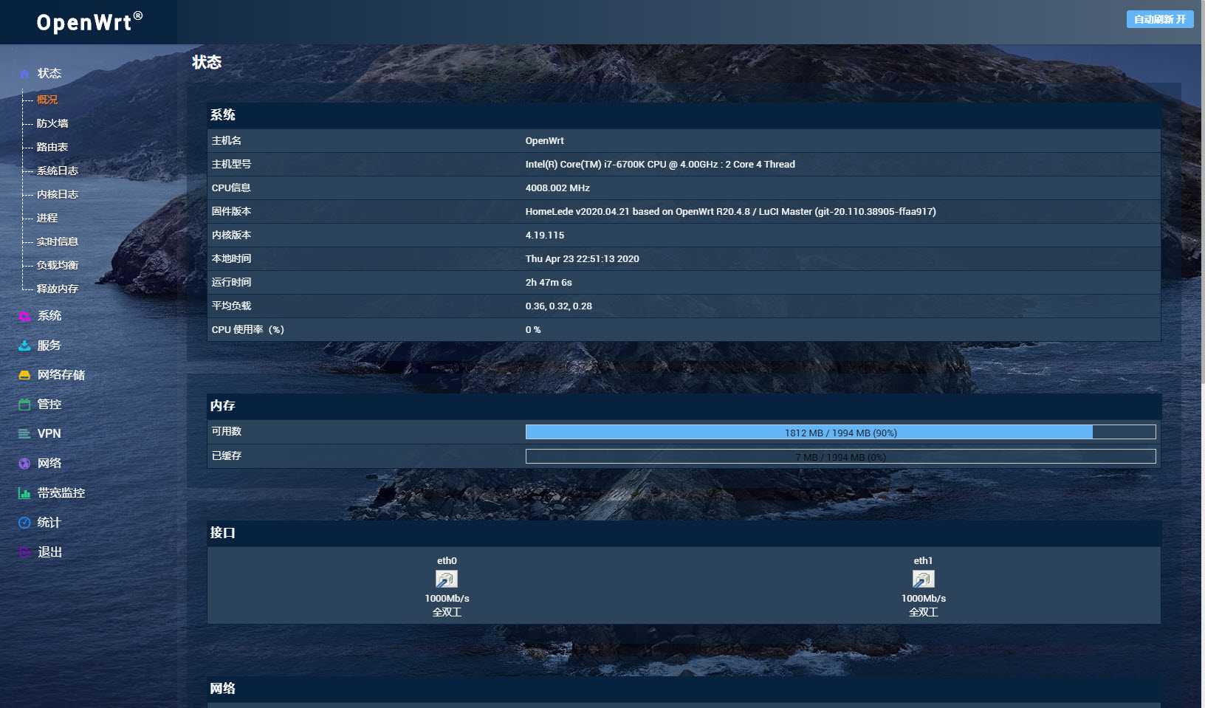Viewport: 1205px width, 708px height.
Task: Expand the VPN sidebar menu
Action: (x=49, y=433)
